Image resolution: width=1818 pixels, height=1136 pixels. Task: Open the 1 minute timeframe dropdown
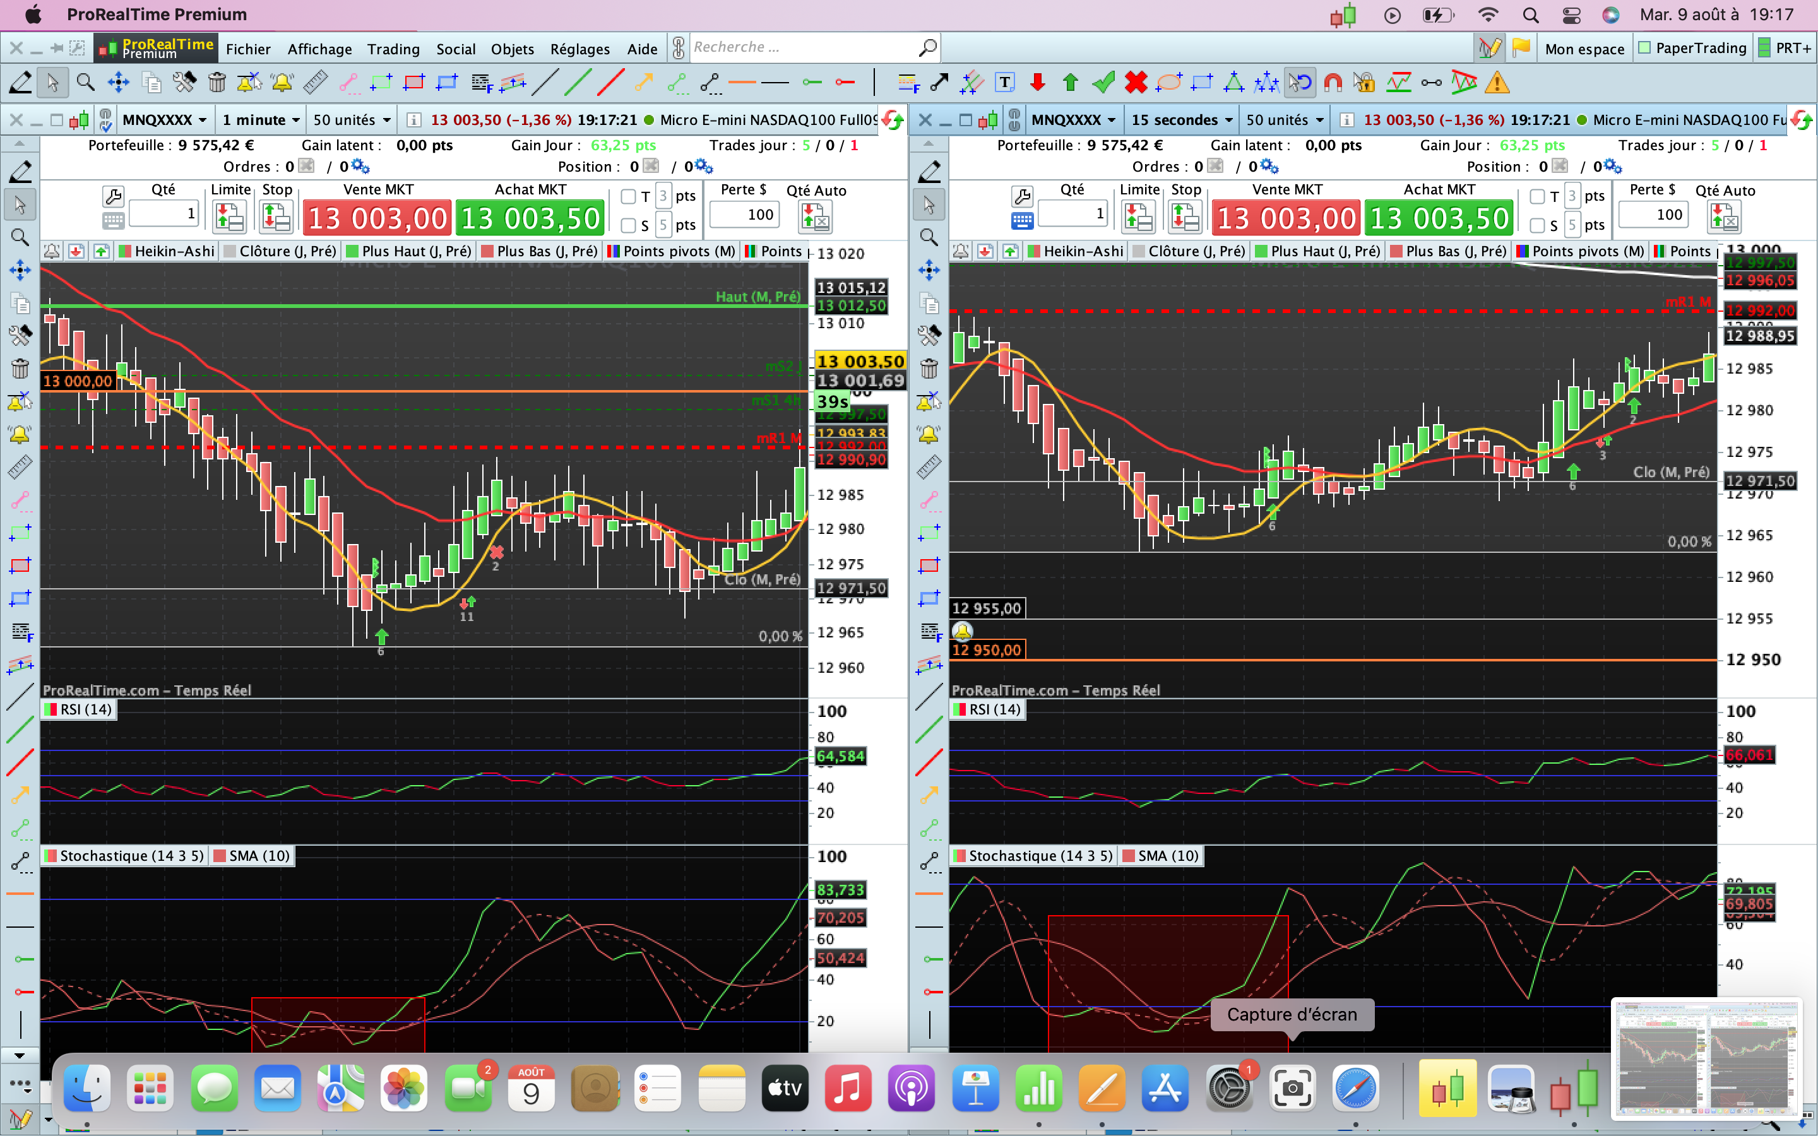(261, 120)
